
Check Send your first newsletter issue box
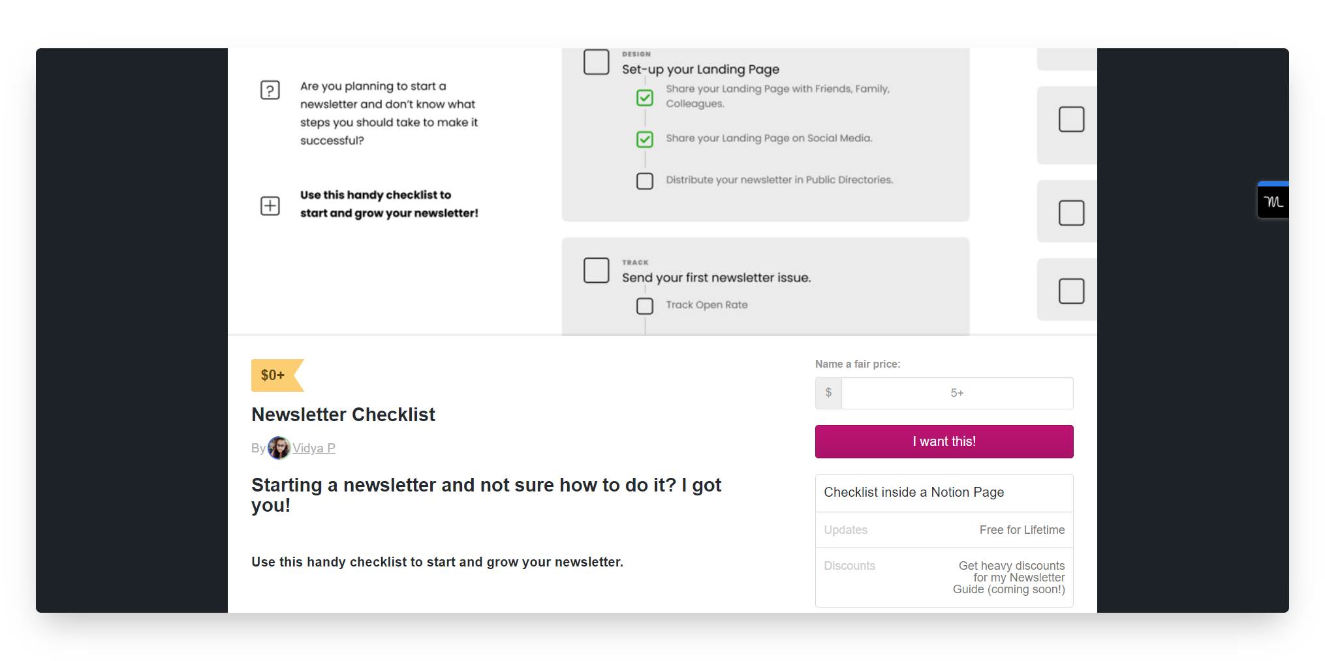point(597,270)
